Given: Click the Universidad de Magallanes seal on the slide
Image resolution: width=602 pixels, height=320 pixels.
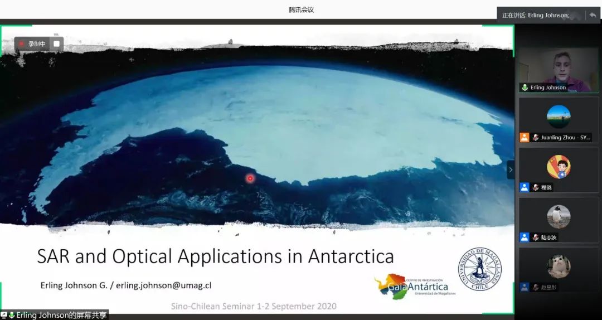Looking at the screenshot, I should tap(479, 269).
